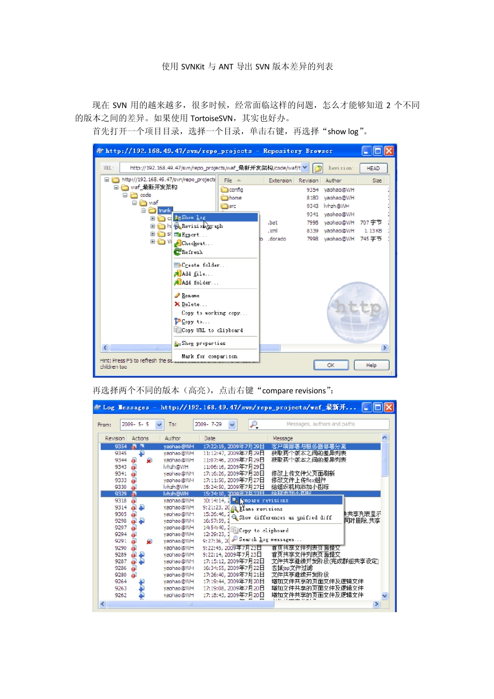
Task: Click the Search log messages icon
Action: point(235,539)
